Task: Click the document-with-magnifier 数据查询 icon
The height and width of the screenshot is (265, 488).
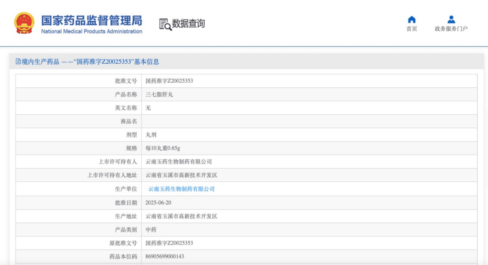Action: tap(164, 23)
